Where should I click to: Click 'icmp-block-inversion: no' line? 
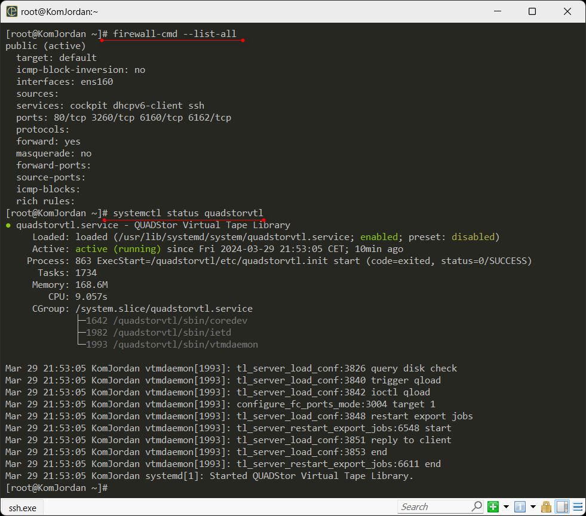(x=81, y=70)
